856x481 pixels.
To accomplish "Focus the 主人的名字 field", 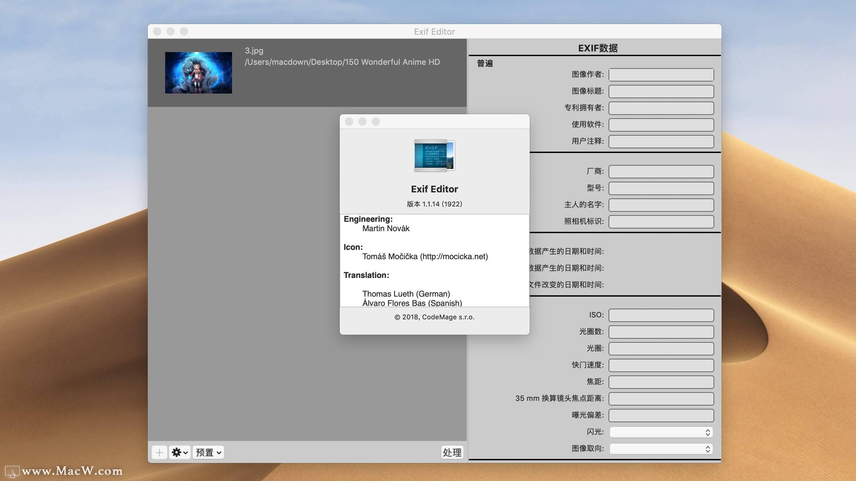I will [661, 205].
